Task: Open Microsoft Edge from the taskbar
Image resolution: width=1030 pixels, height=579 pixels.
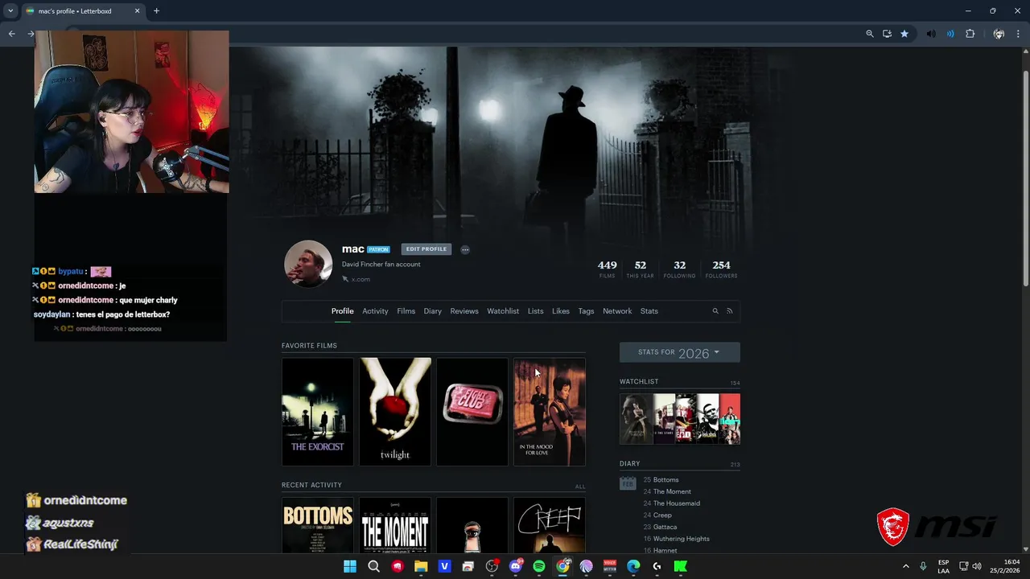Action: pyautogui.click(x=633, y=566)
